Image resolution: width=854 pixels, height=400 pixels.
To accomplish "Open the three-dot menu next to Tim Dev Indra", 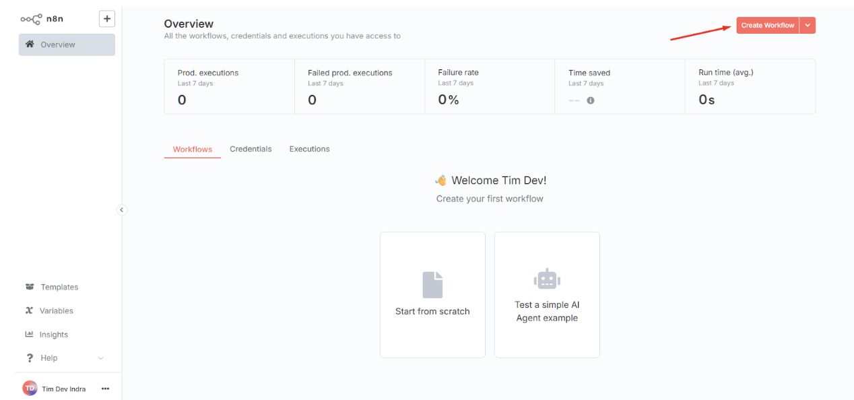I will pos(105,389).
